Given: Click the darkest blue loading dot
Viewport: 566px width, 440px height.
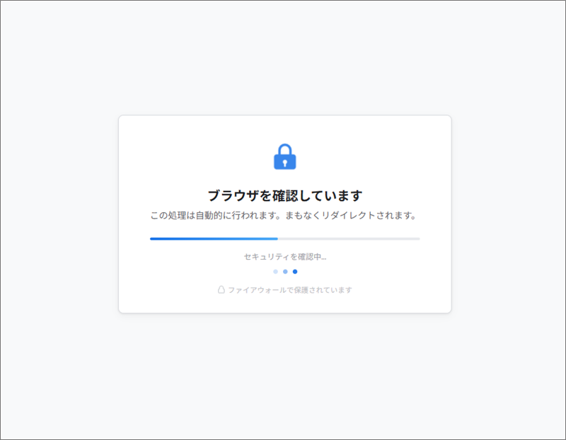Looking at the screenshot, I should click(295, 272).
